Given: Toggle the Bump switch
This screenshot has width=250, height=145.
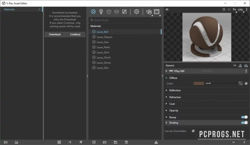Looking at the screenshot, I should (244, 117).
